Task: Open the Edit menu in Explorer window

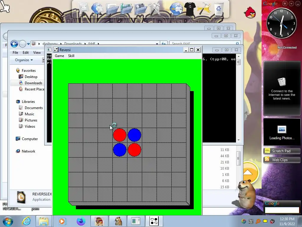Action: pyautogui.click(x=25, y=53)
